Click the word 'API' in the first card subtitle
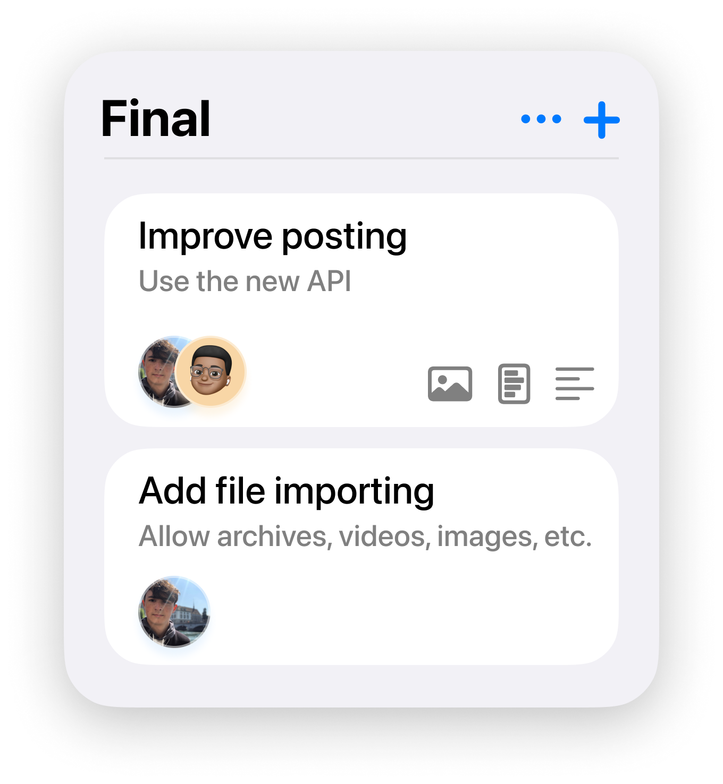 pyautogui.click(x=329, y=281)
